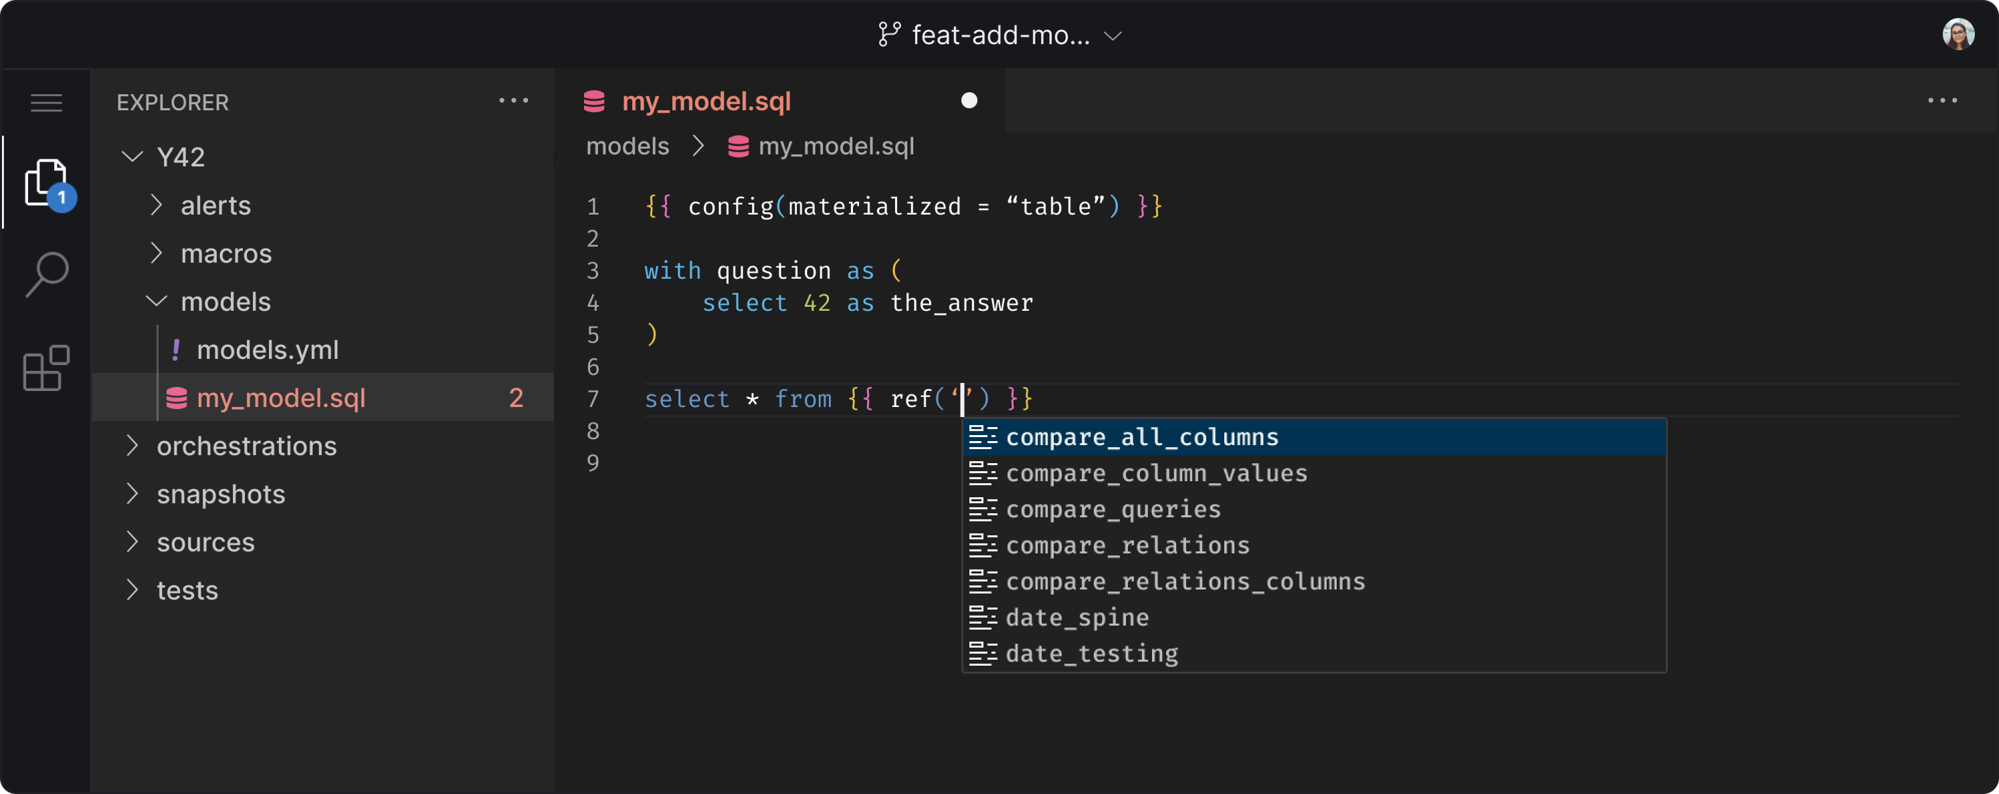The height and width of the screenshot is (794, 1999).
Task: Open the hamburger menu icon
Action: [47, 102]
